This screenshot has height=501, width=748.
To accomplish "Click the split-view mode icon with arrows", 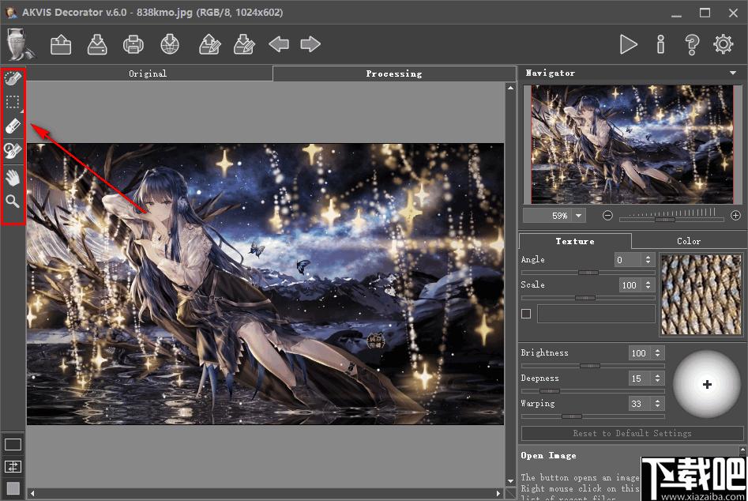I will (13, 466).
